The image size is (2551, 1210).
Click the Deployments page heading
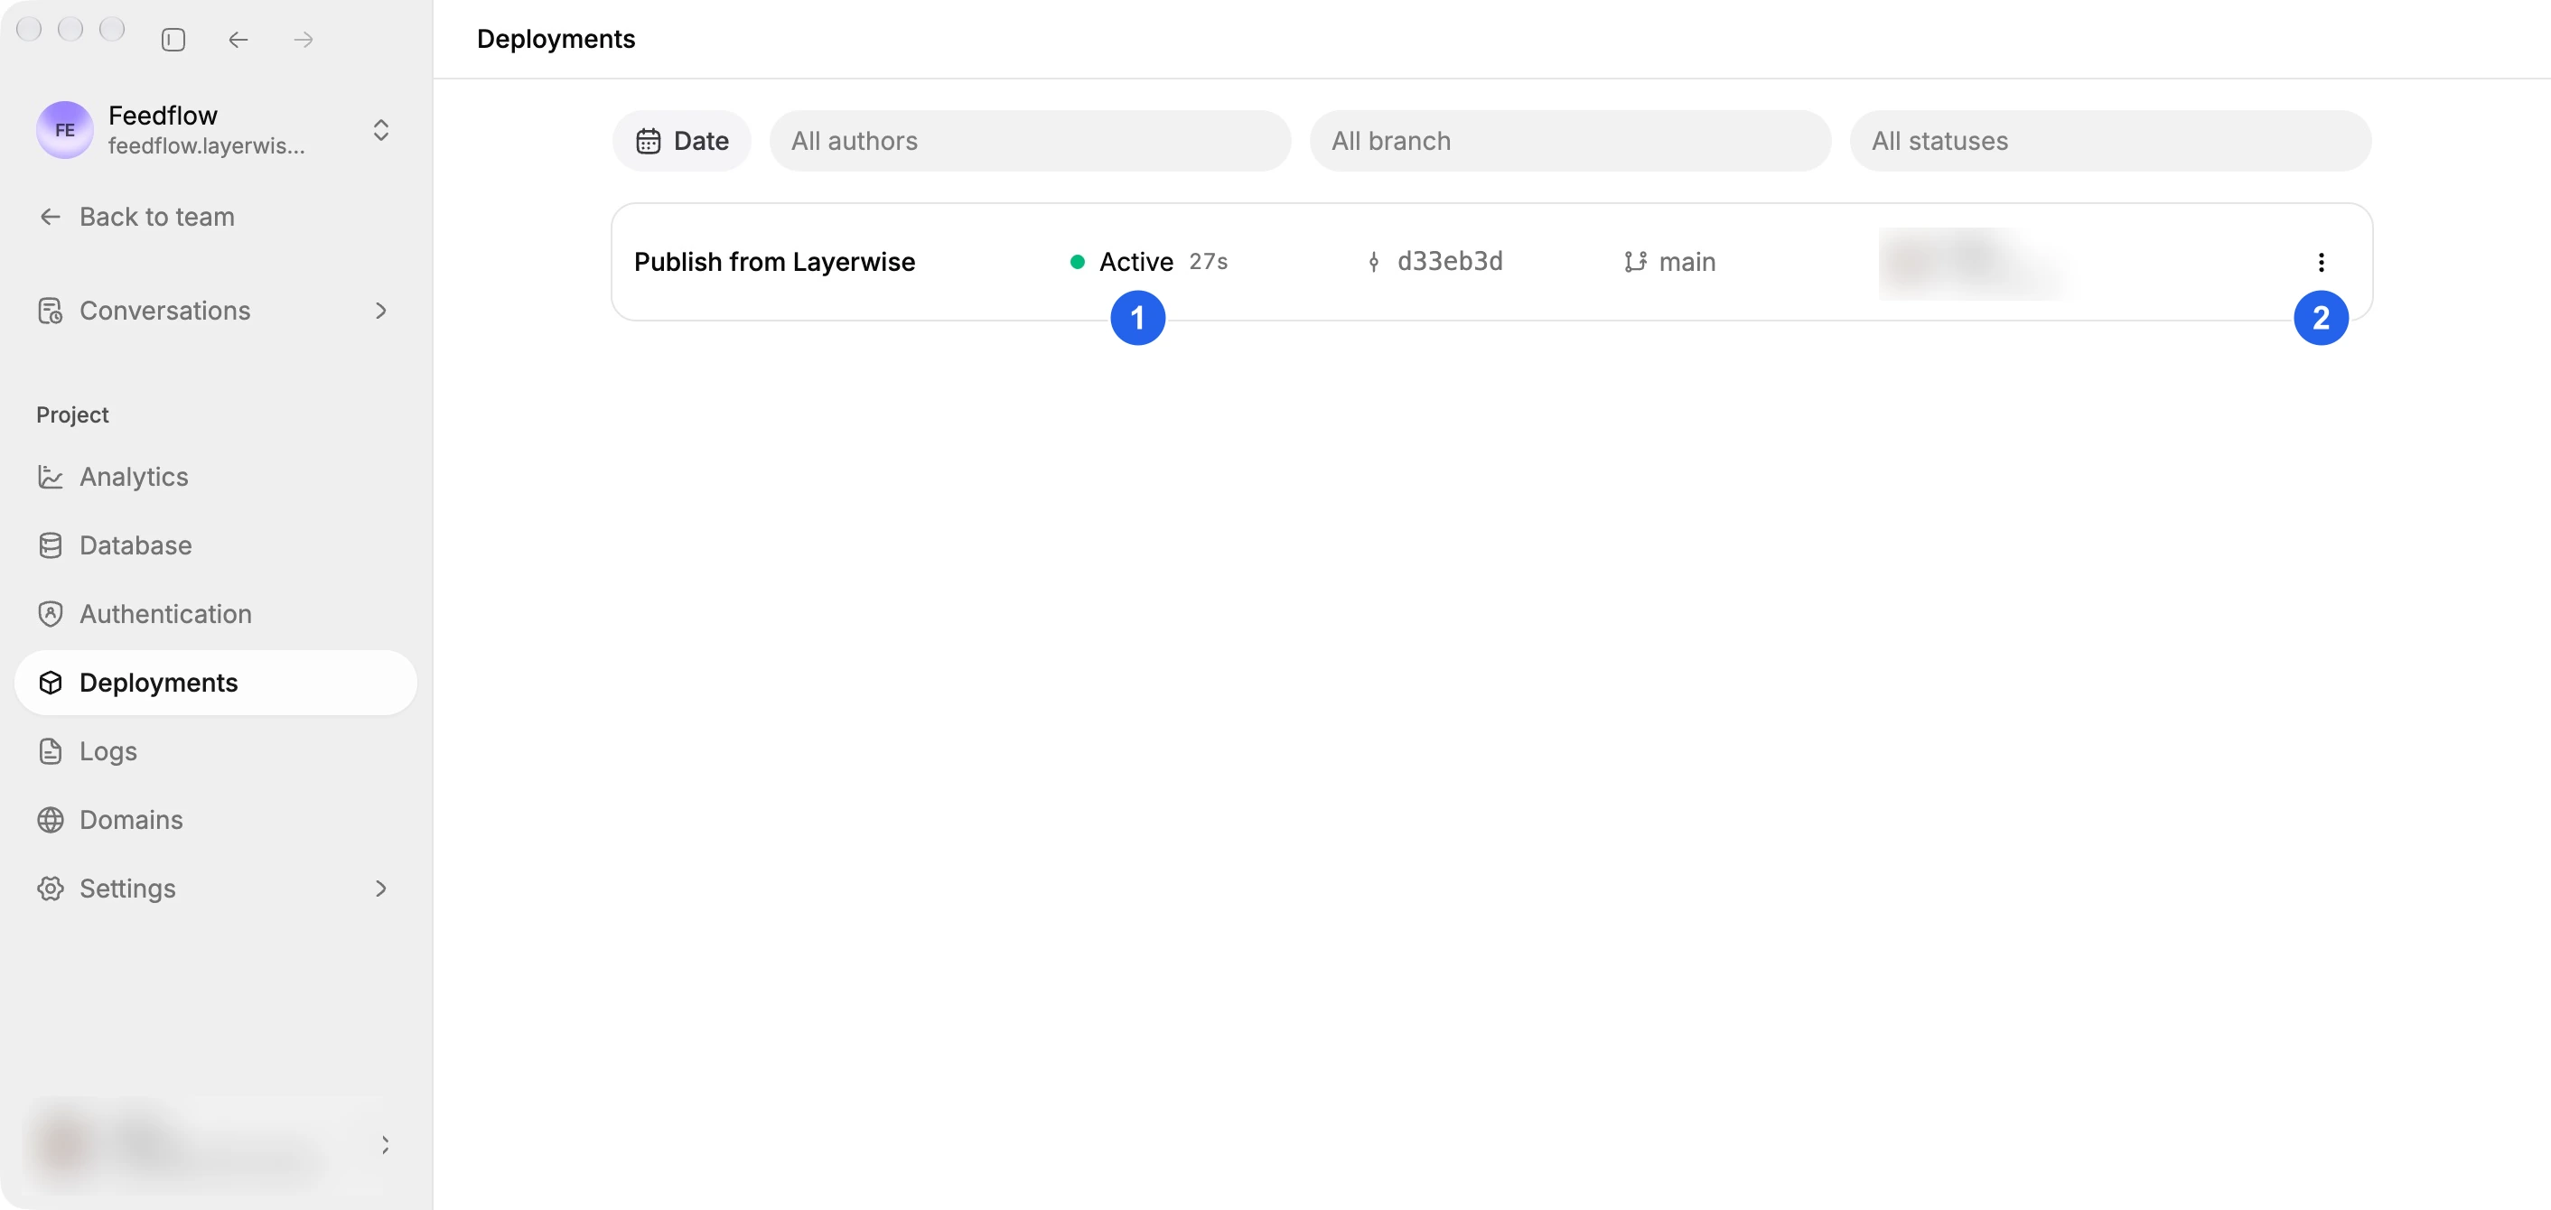556,39
